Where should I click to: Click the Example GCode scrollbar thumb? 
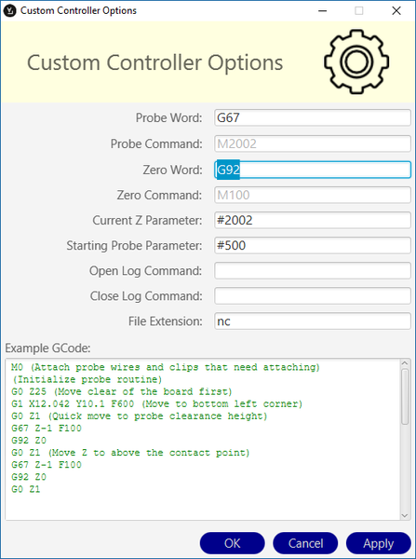pos(405,397)
